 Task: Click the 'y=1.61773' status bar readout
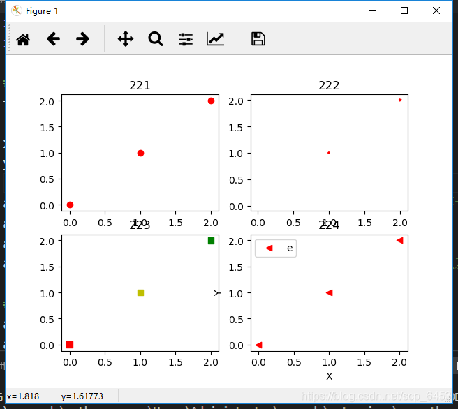(x=82, y=396)
